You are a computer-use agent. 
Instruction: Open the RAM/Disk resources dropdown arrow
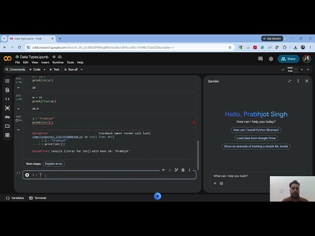tap(302, 69)
